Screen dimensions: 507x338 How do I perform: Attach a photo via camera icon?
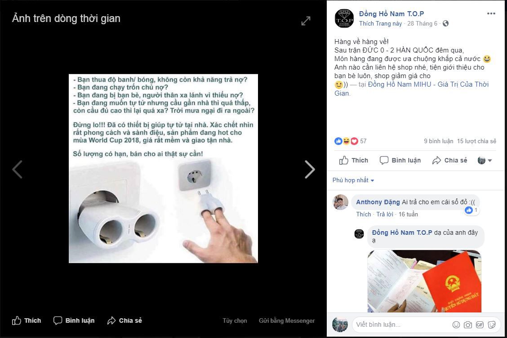[x=467, y=325]
